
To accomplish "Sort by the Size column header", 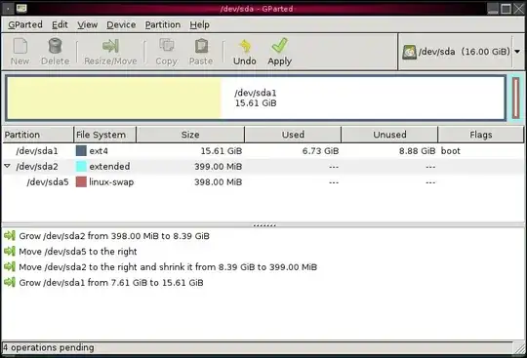I will coord(190,135).
